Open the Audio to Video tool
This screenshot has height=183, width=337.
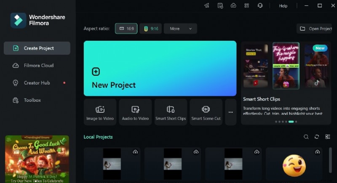coord(135,112)
